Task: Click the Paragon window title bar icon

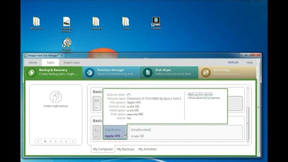Action: 26,55
